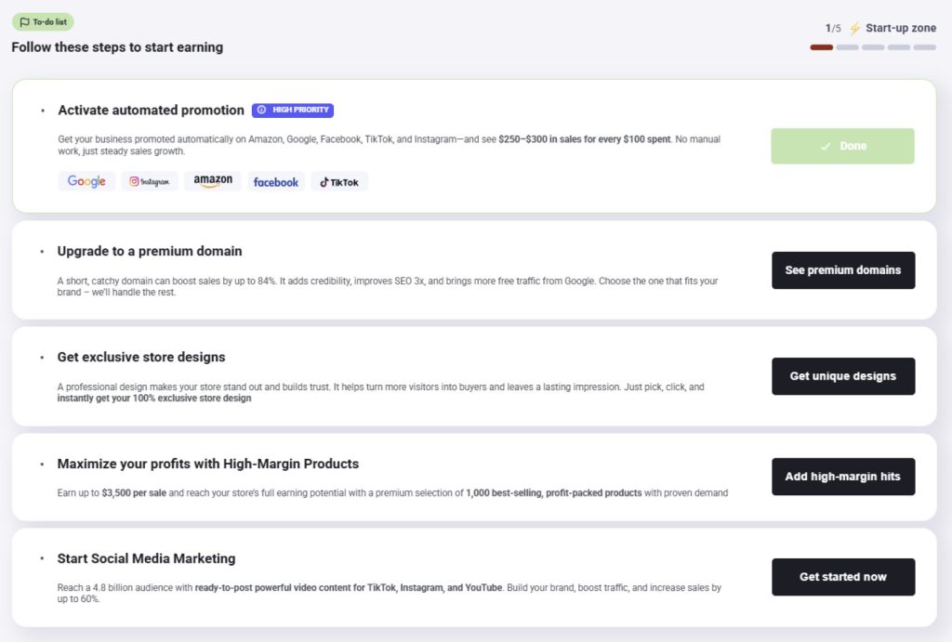
Task: Click the Instagram logo chip
Action: [x=150, y=181]
